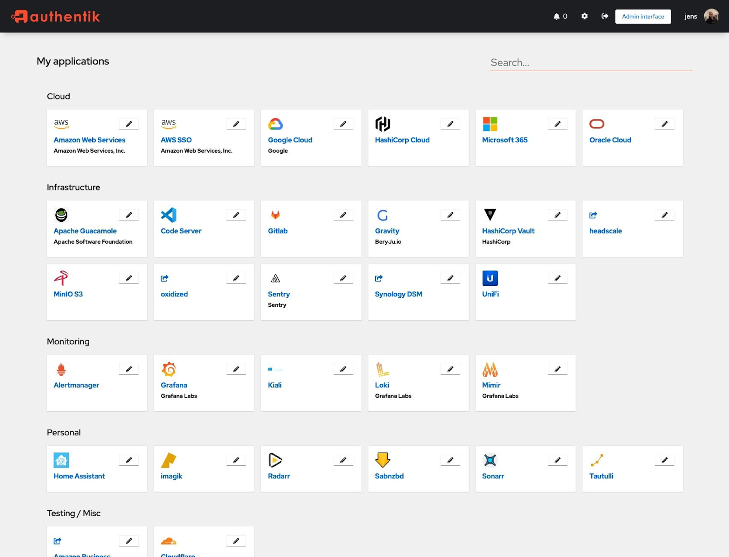Expand the Personal applications group
Screen dimensions: 729x557
[x=63, y=432]
